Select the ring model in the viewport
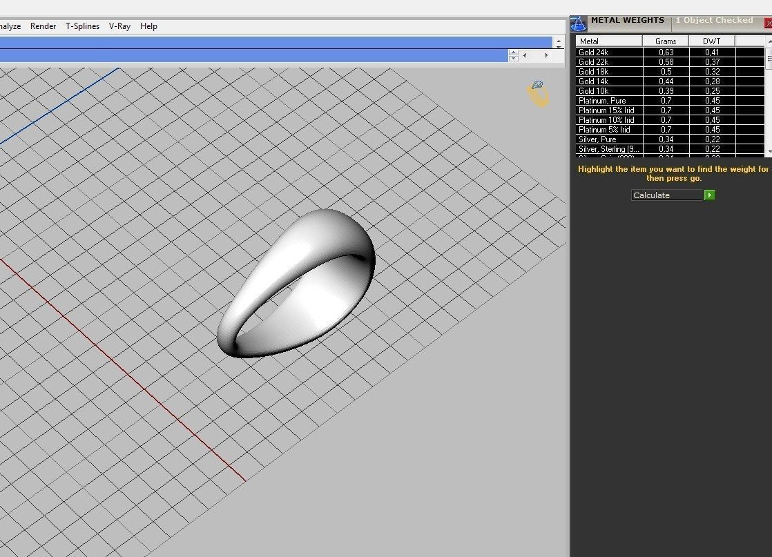The height and width of the screenshot is (557, 772). 296,284
